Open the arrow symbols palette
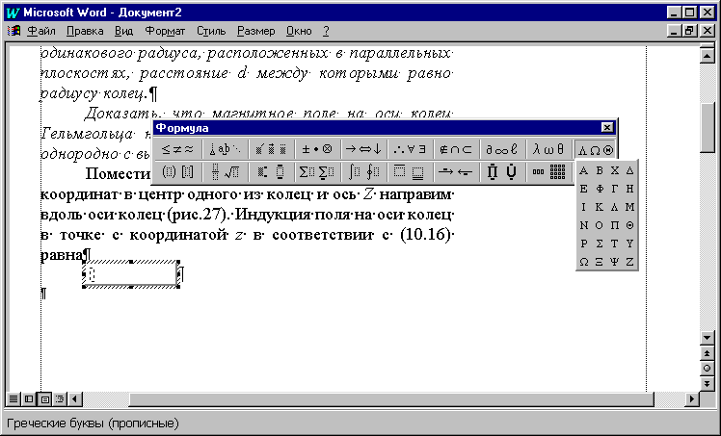 (363, 149)
